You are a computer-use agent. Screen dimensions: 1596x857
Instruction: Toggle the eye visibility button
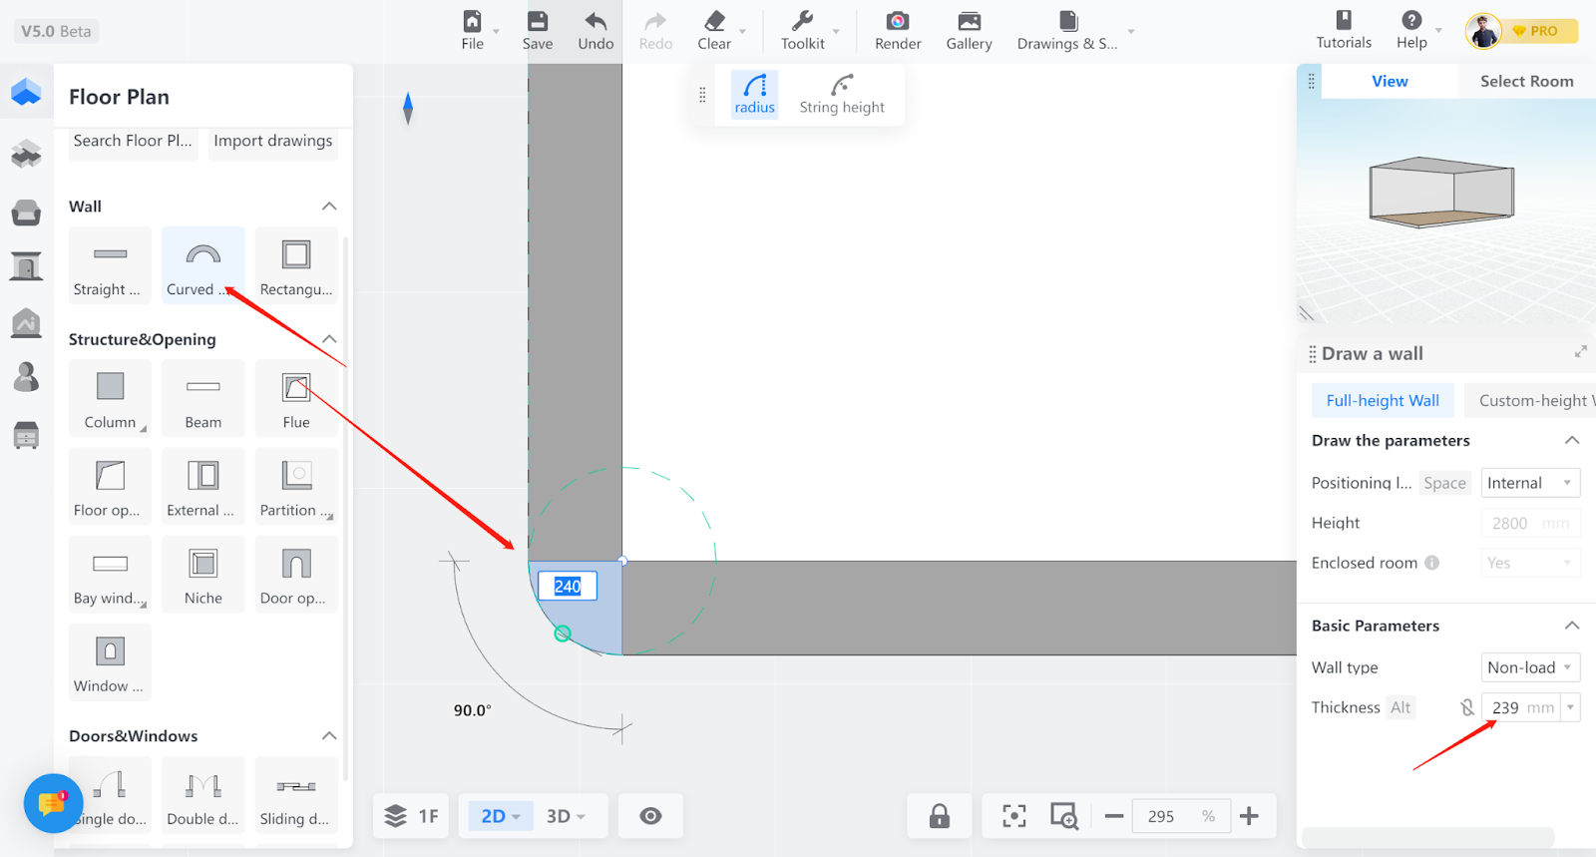(x=650, y=816)
